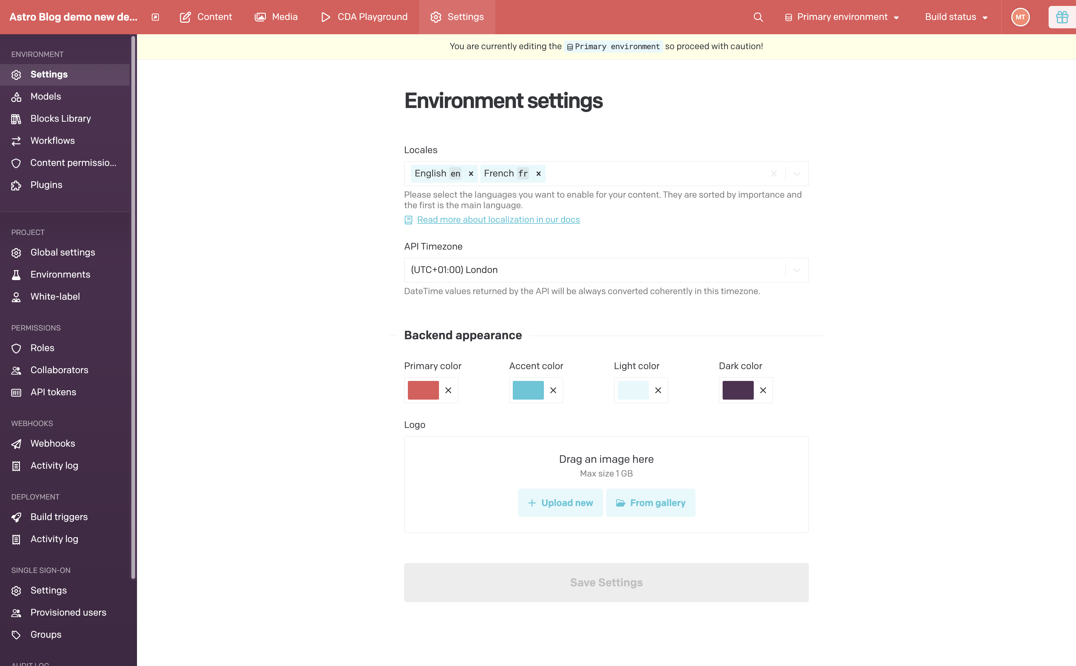
Task: Pick the purple Dark color swatch
Action: point(738,390)
